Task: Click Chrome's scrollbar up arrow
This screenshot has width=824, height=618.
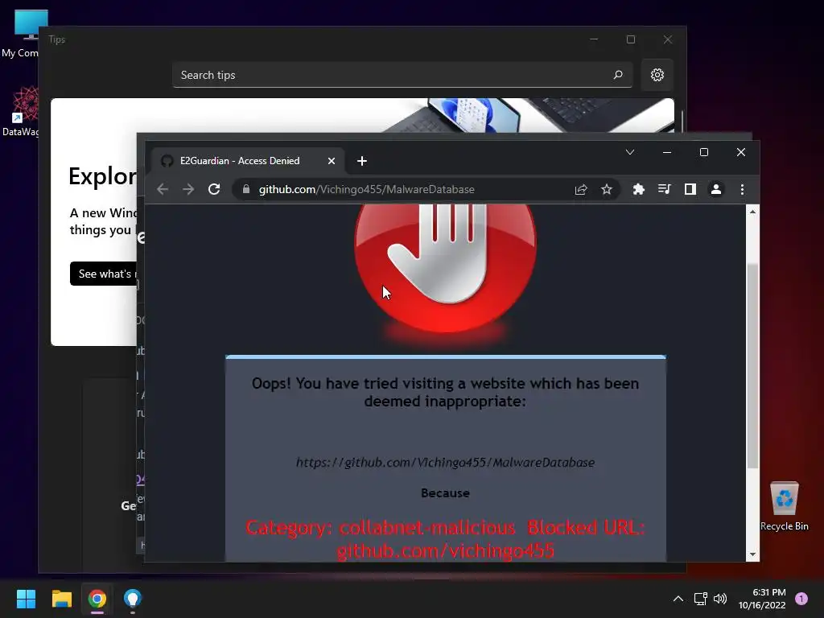Action: [x=752, y=212]
